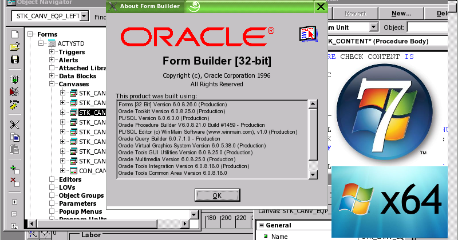Image resolution: width=458 pixels, height=240 pixels.
Task: Select the Object Groups tree node
Action: point(81,195)
